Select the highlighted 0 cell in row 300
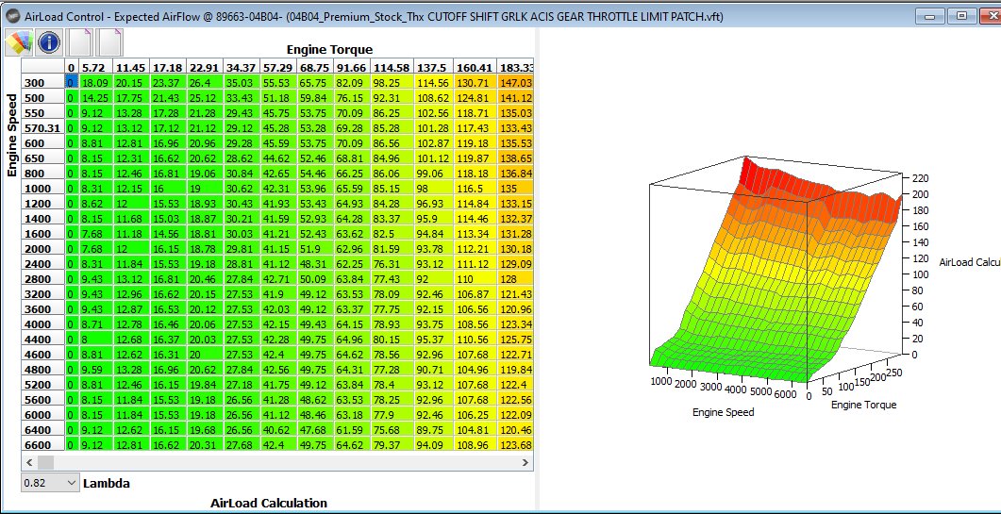Viewport: 1001px width, 514px height. pyautogui.click(x=72, y=82)
